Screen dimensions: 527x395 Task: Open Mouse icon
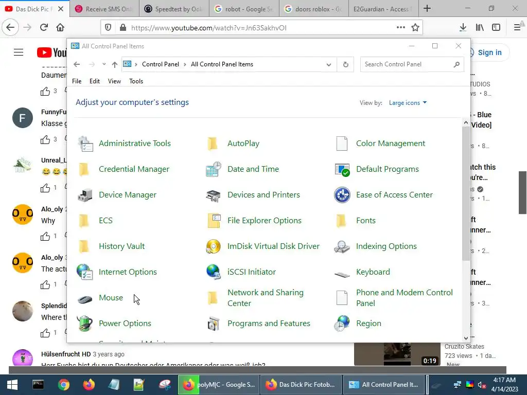click(x=85, y=298)
